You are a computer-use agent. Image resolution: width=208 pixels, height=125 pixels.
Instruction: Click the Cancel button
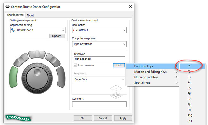point(103,118)
